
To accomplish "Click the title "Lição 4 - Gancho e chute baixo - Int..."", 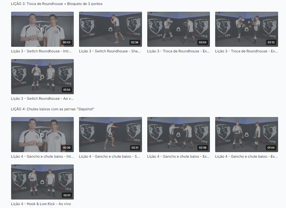I will tap(42, 157).
